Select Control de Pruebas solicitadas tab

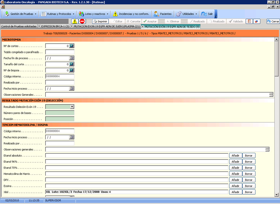[x=19, y=26]
